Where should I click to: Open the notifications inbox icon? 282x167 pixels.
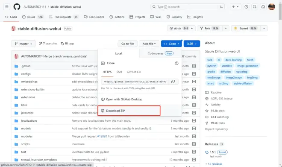point(263,7)
